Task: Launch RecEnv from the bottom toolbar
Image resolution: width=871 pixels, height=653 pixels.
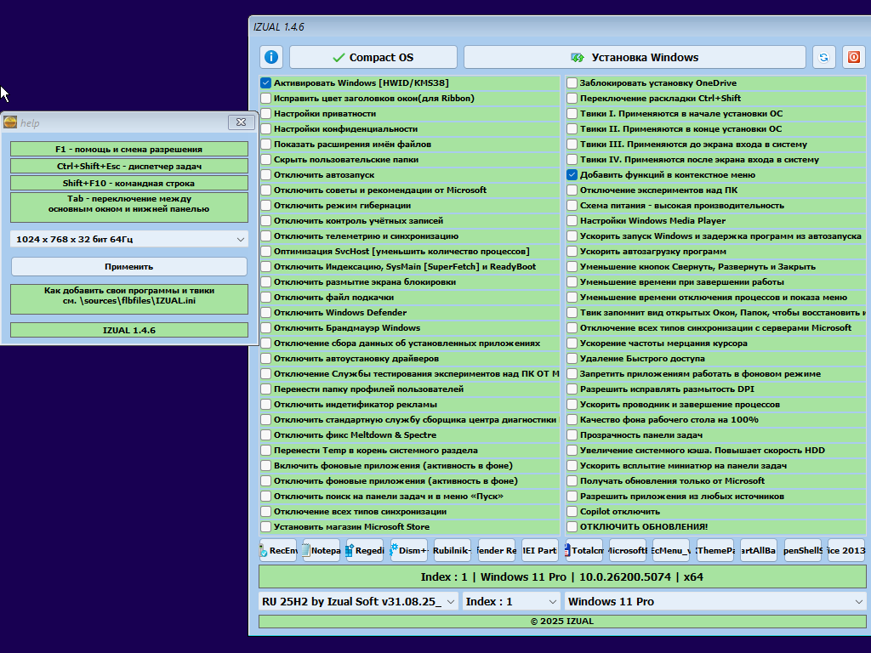Action: [278, 550]
